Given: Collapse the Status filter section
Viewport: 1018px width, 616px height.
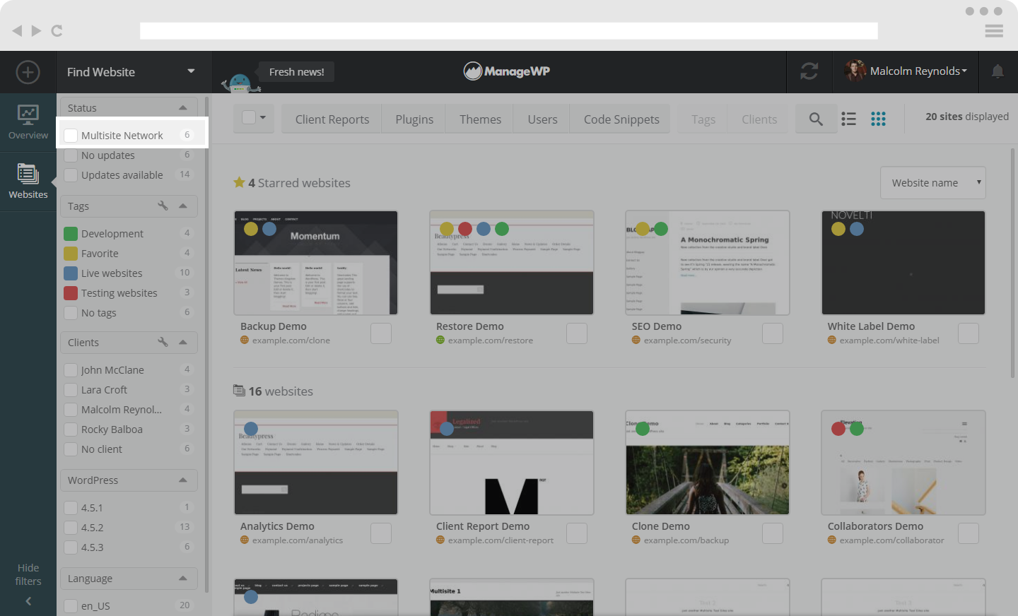Looking at the screenshot, I should point(183,108).
